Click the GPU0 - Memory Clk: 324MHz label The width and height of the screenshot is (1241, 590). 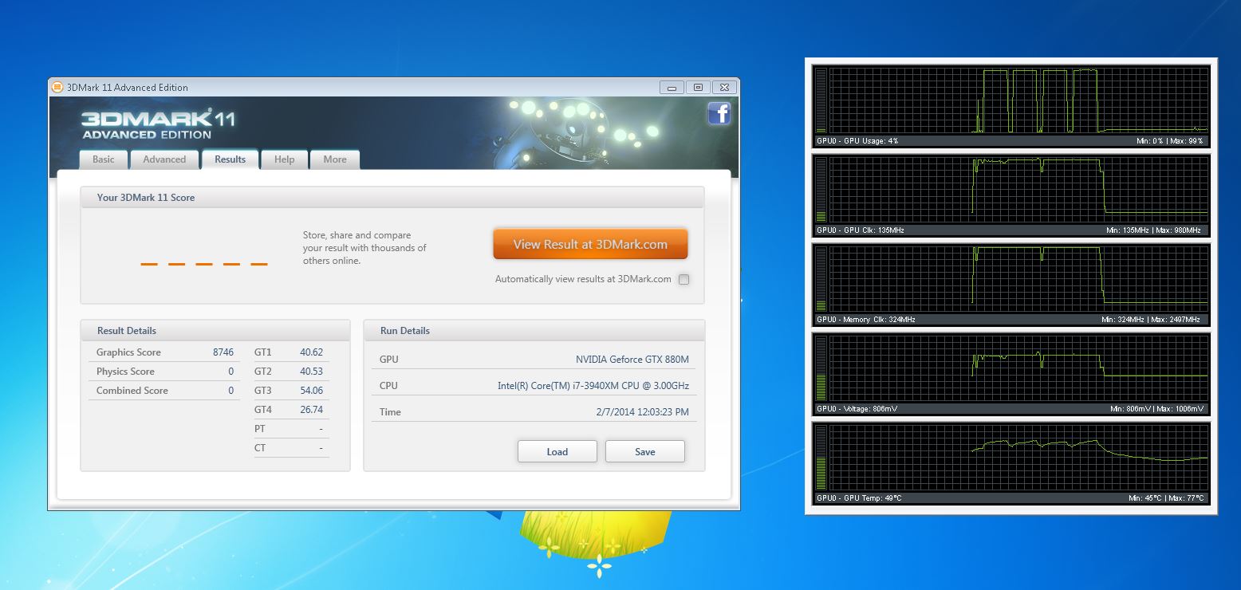pos(865,320)
